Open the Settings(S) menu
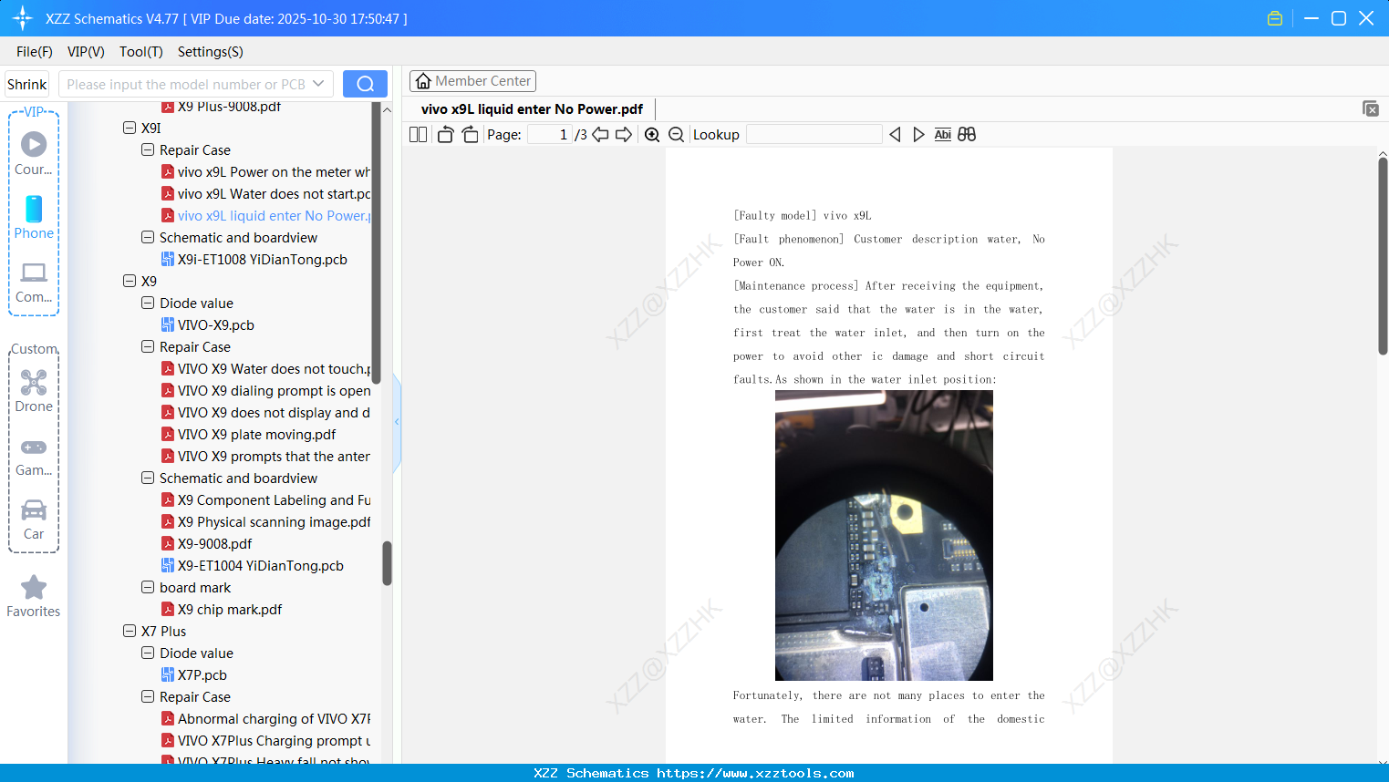The width and height of the screenshot is (1389, 782). (211, 52)
